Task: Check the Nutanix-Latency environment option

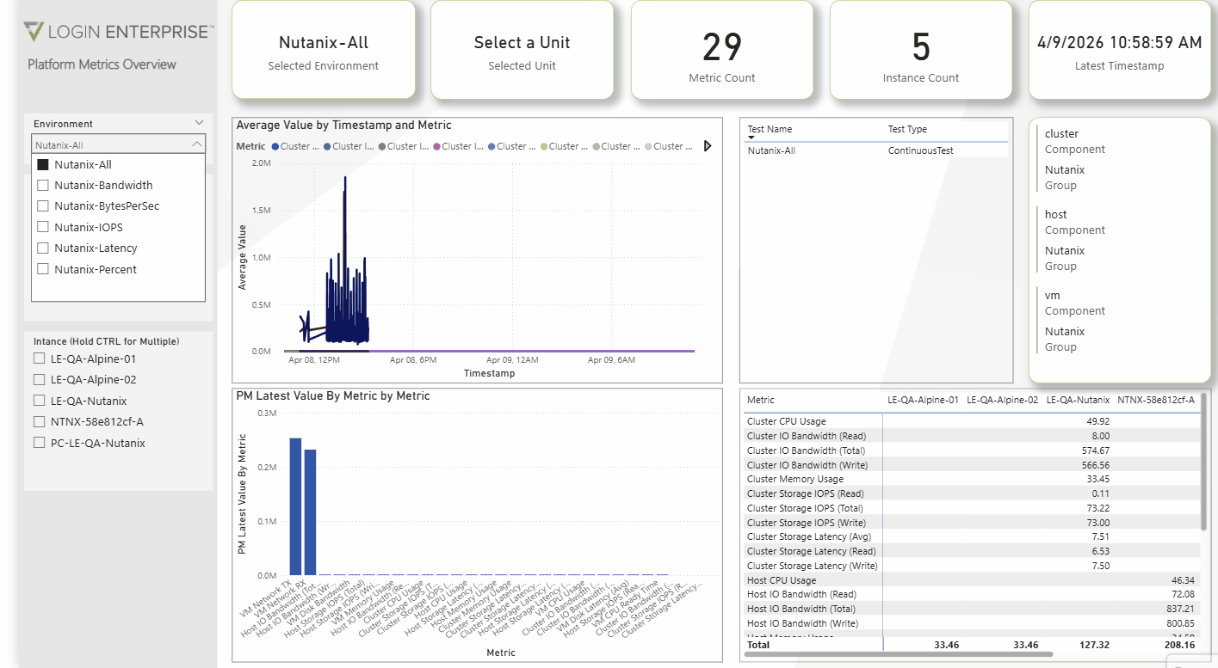Action: click(43, 248)
